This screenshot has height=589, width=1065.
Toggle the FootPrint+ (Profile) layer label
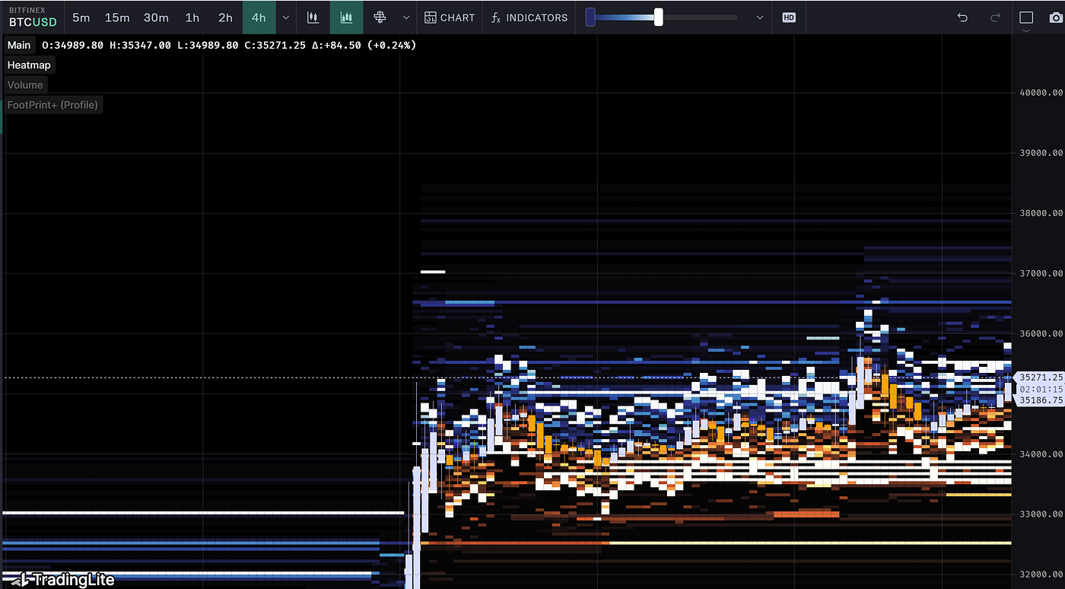(52, 104)
